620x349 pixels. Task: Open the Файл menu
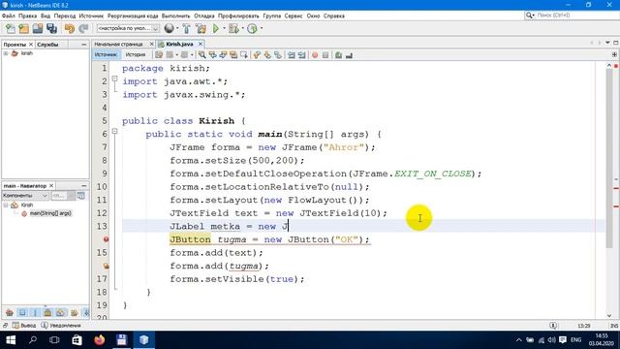coord(9,16)
